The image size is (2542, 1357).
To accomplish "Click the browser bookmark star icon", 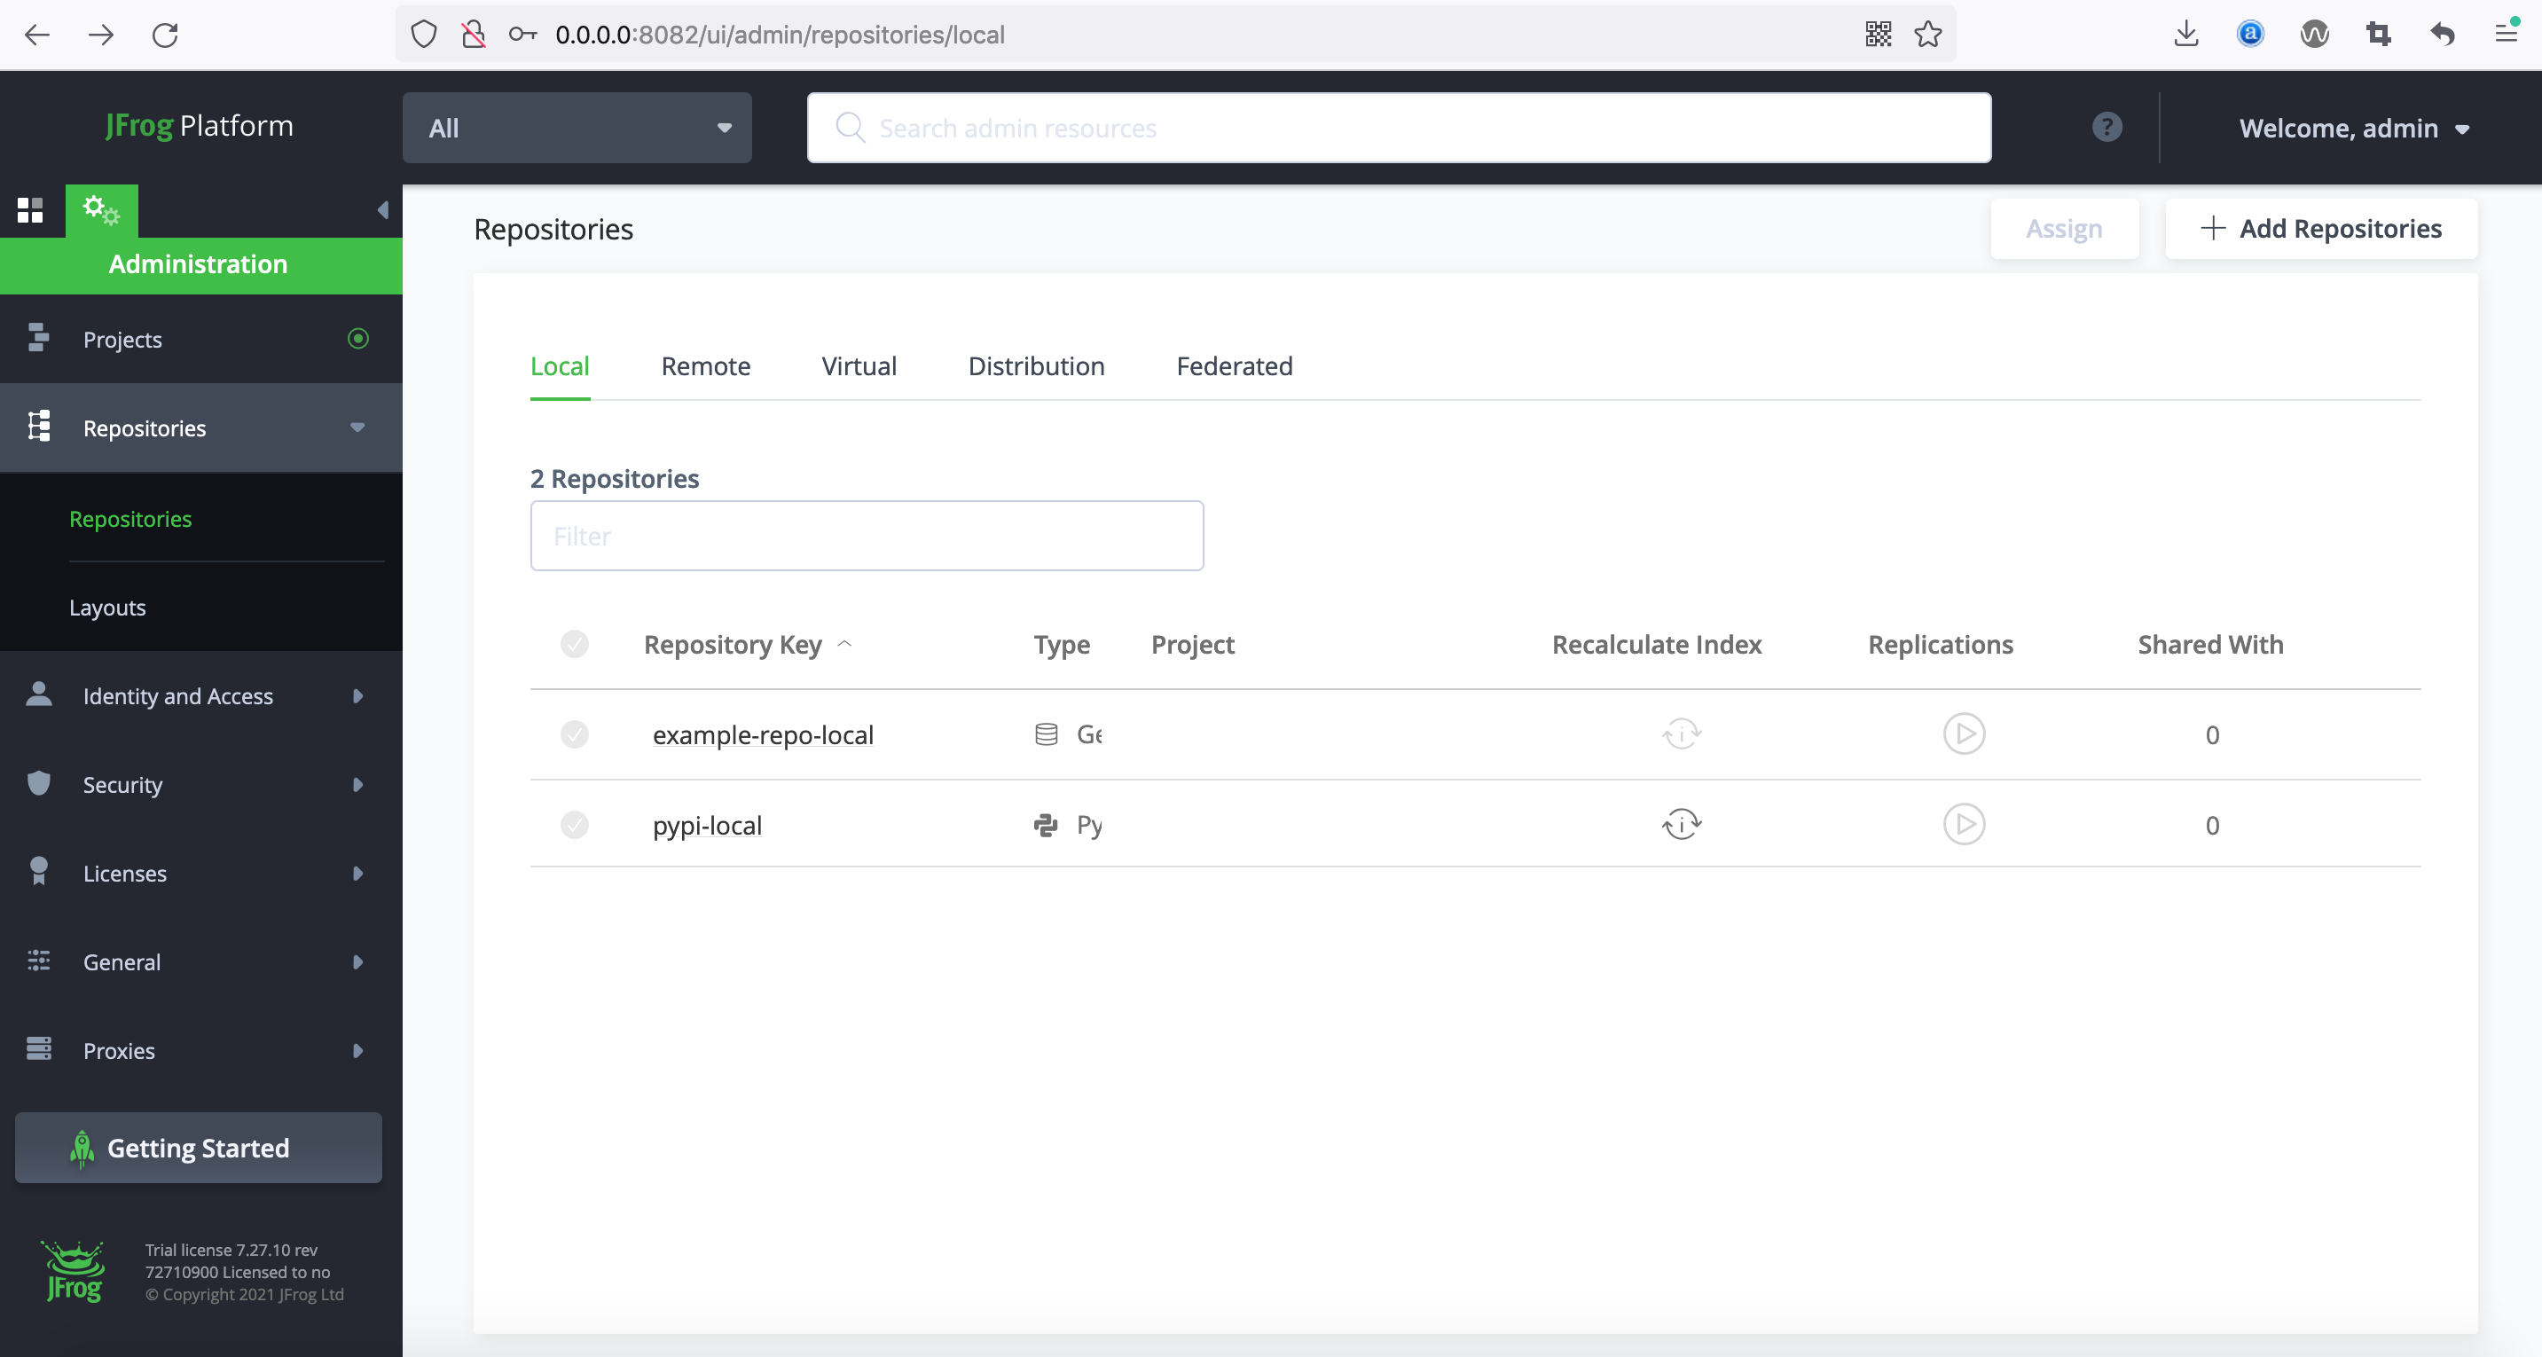I will click(x=1927, y=35).
